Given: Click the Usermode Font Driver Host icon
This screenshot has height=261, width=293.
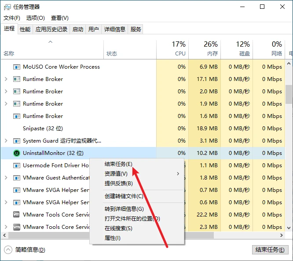Looking at the screenshot, I should (17, 165).
